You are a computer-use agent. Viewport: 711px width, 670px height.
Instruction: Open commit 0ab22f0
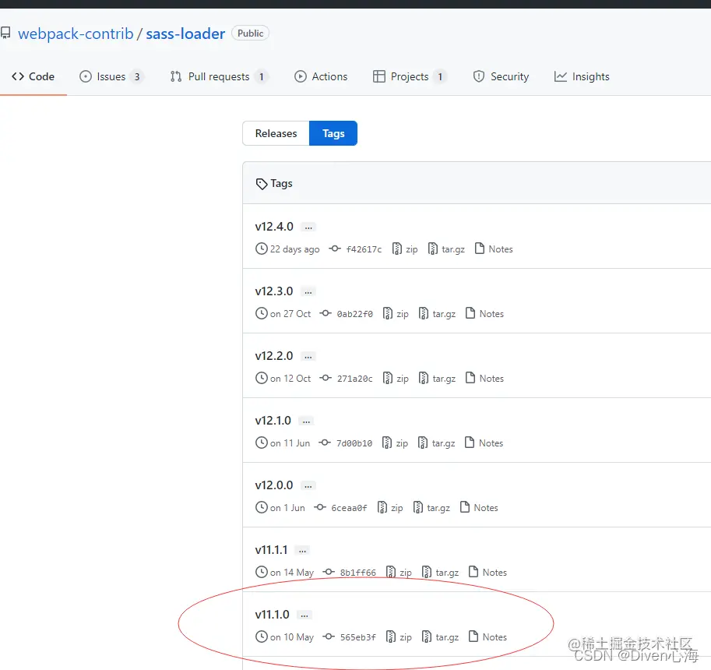coord(347,314)
